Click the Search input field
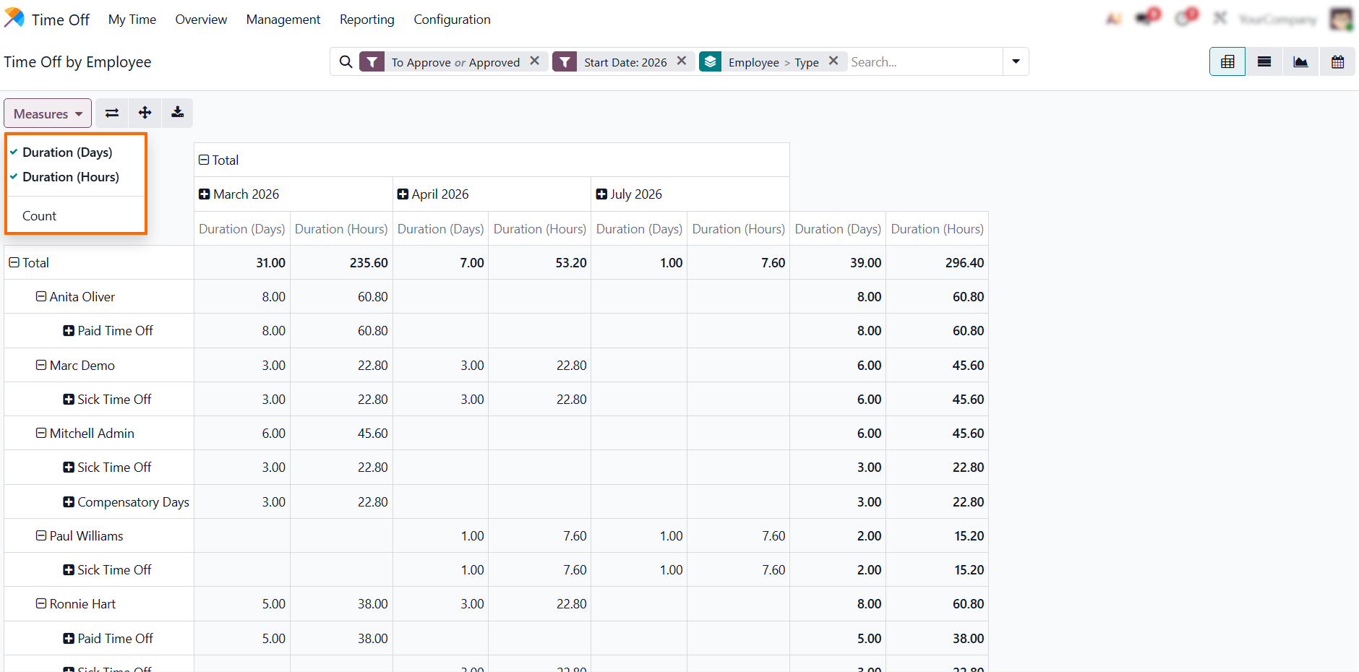 pyautogui.click(x=924, y=62)
